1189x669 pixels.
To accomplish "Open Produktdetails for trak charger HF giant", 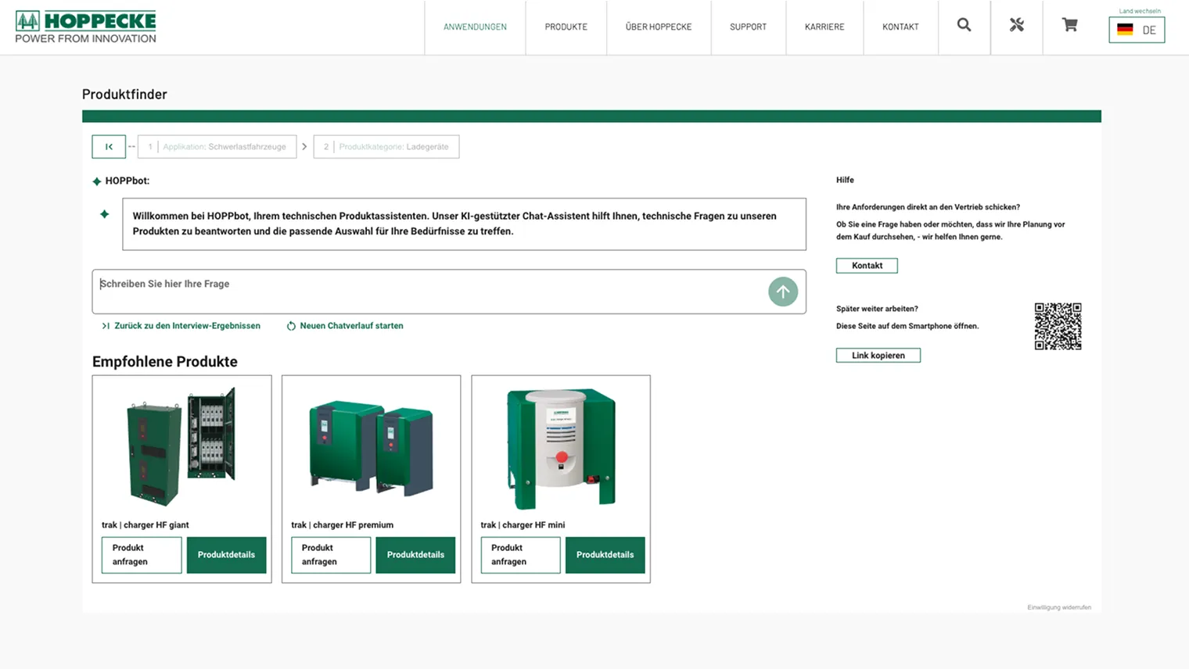I will coord(226,555).
